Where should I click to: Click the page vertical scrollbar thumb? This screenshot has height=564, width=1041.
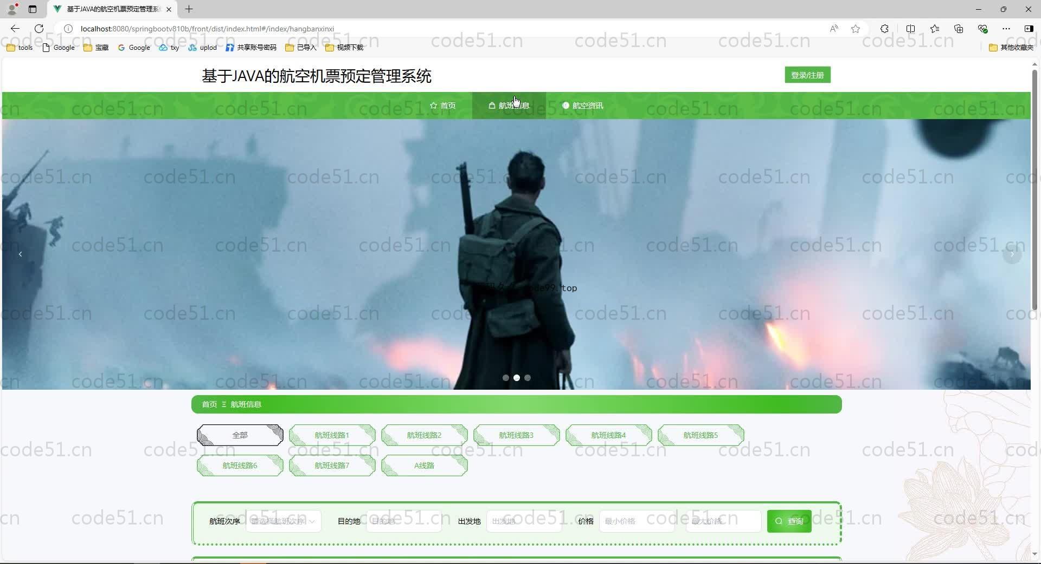click(x=1034, y=189)
